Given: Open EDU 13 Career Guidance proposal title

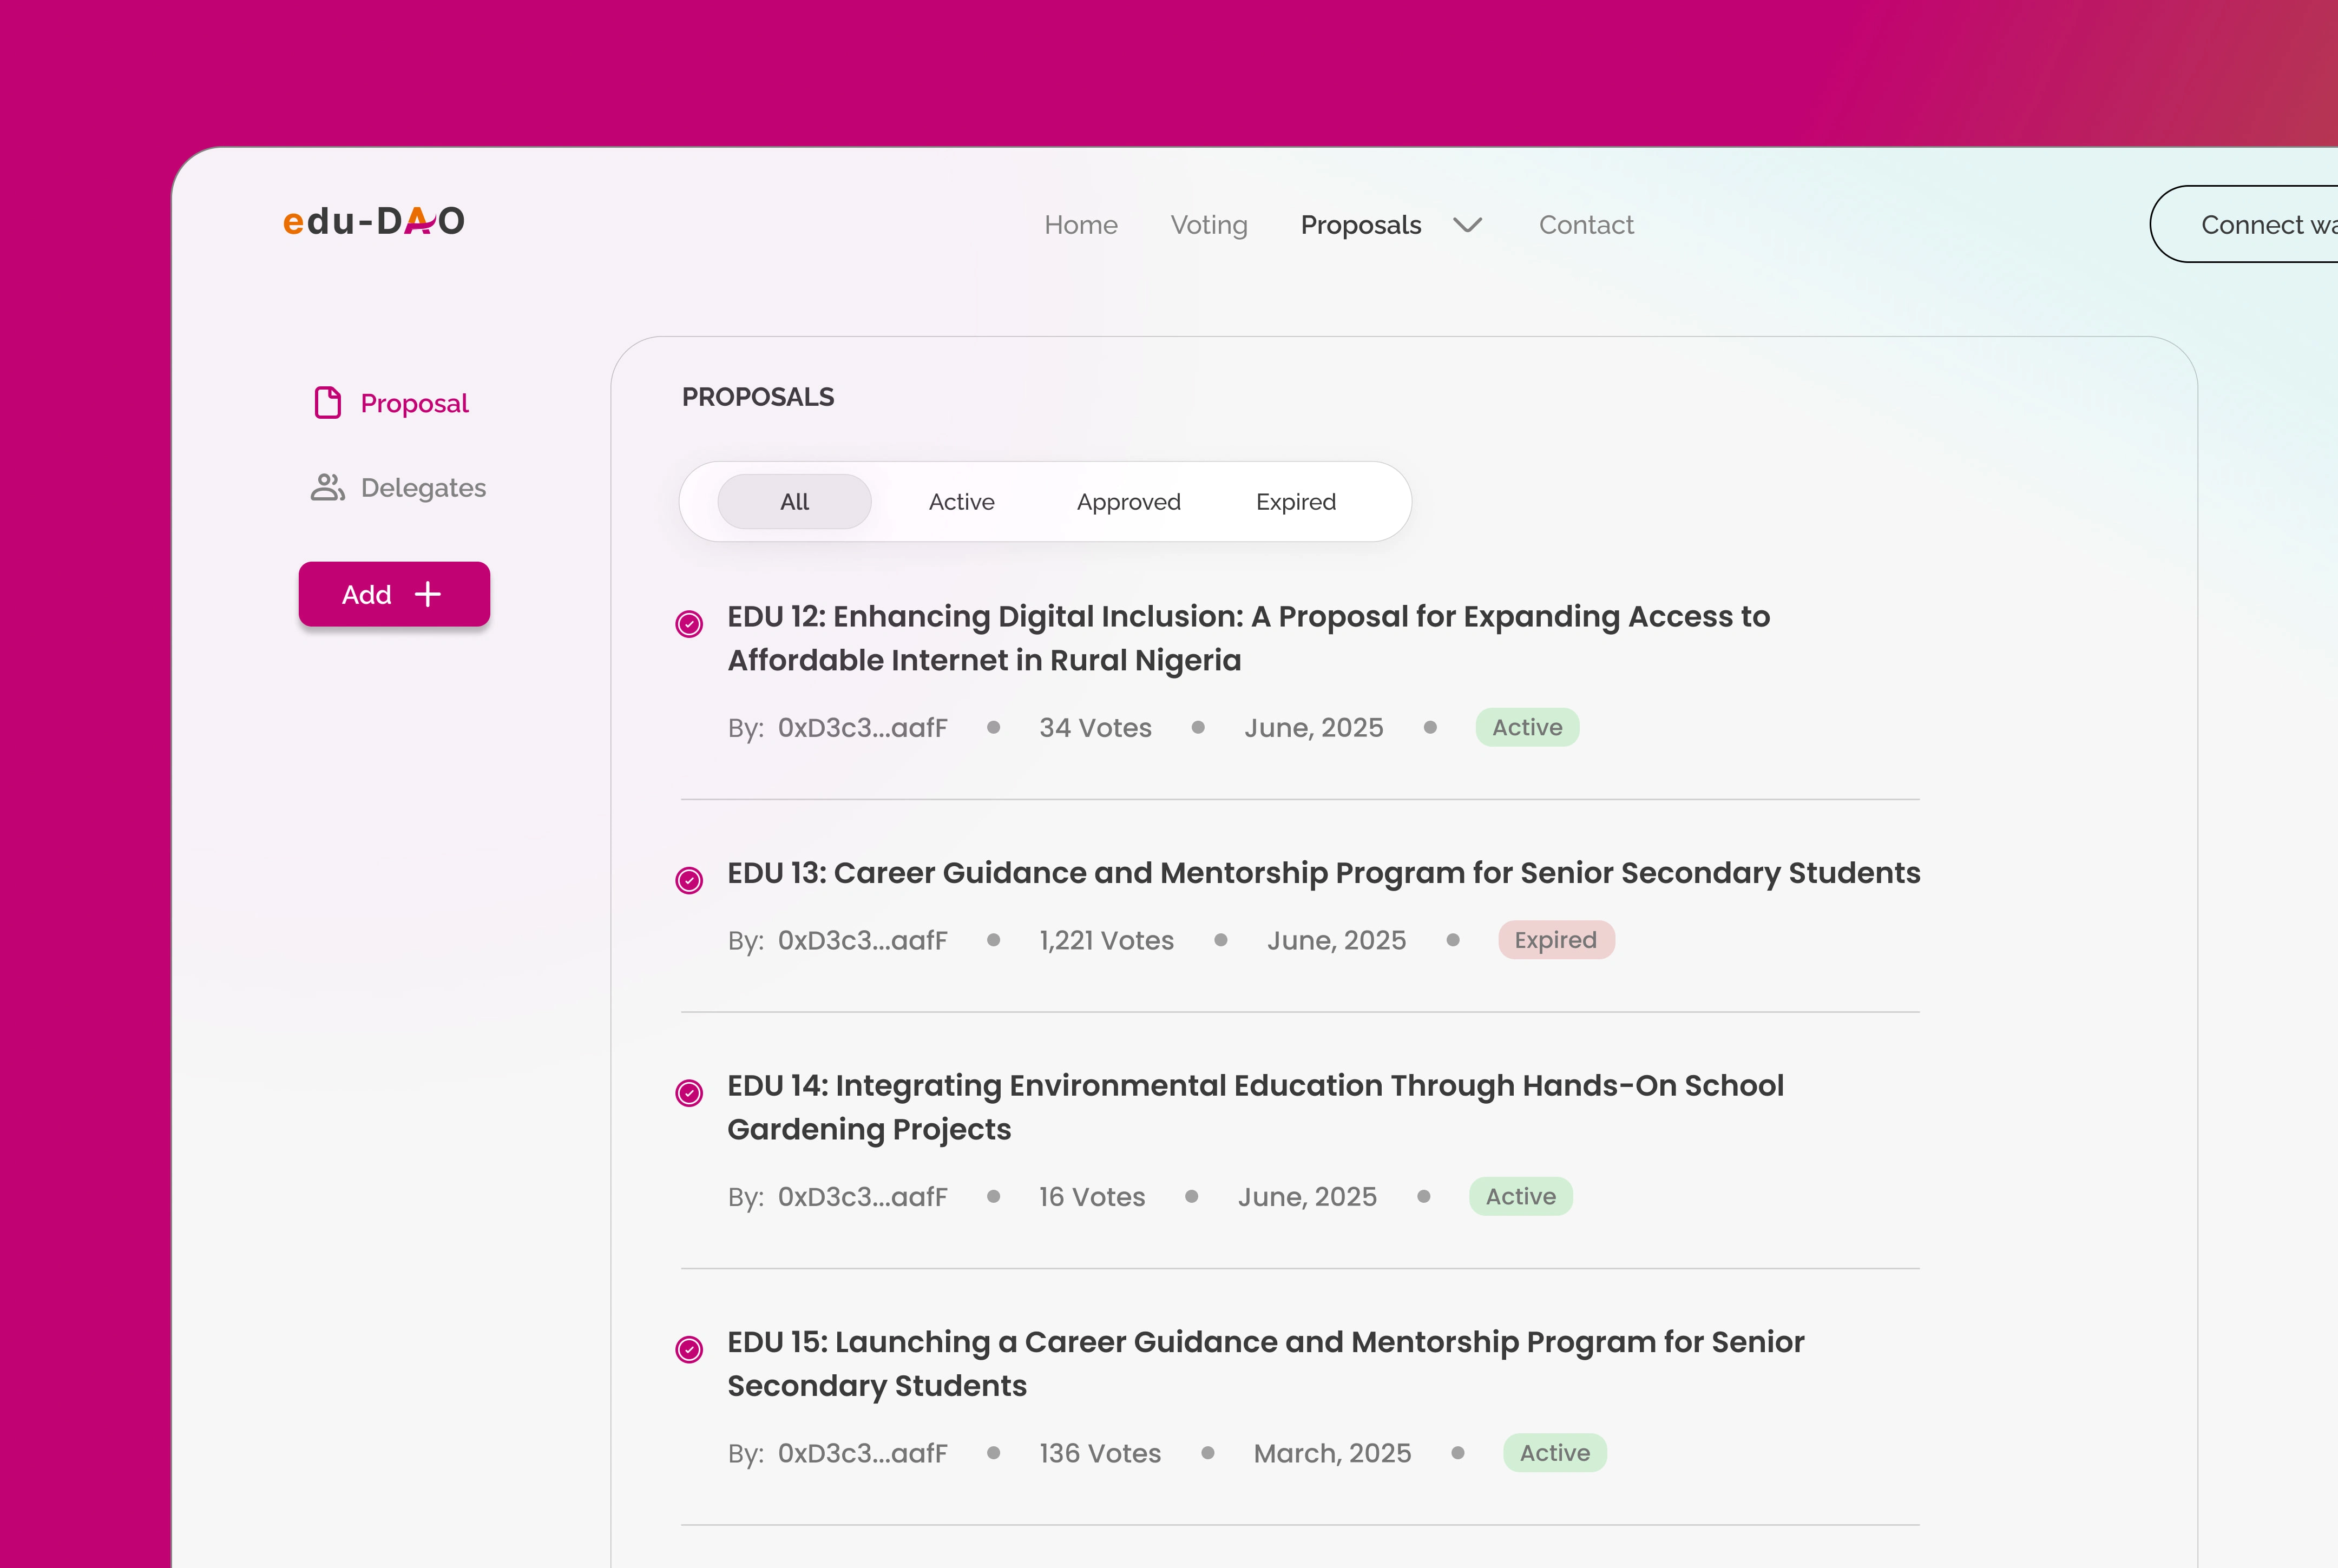Looking at the screenshot, I should click(x=1323, y=873).
